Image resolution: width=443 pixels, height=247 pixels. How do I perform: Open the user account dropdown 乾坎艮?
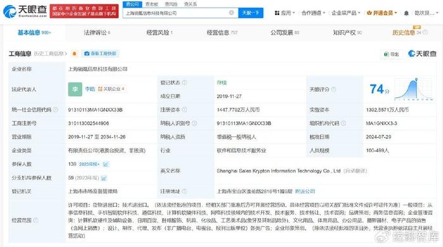click(x=427, y=13)
